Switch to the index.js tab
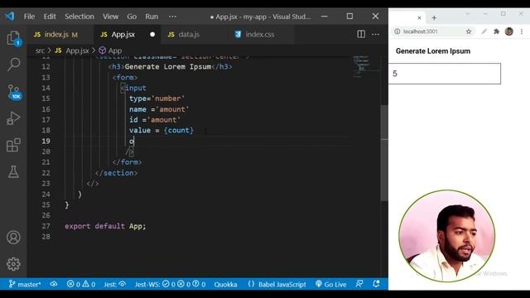The height and width of the screenshot is (298, 530). [60, 34]
